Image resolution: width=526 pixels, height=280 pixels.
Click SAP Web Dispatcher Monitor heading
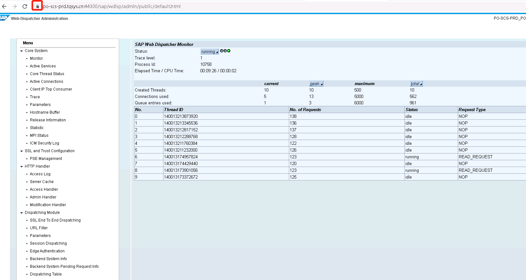pyautogui.click(x=164, y=44)
